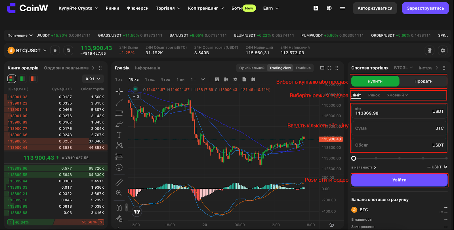Open language globe selector
Viewport: 454px width, 230px height.
point(329,8)
